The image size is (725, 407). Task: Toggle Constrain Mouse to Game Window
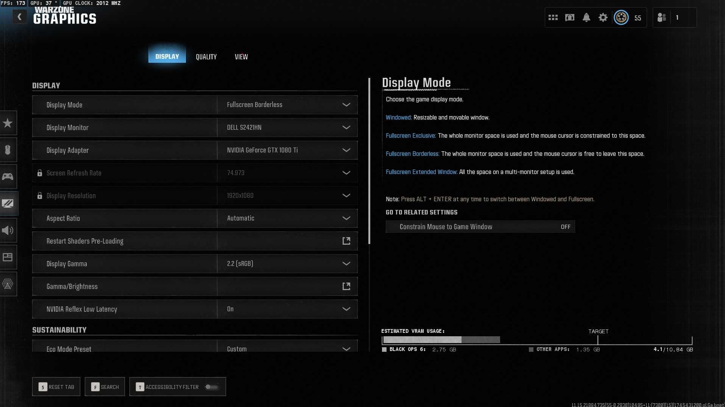pos(480,227)
